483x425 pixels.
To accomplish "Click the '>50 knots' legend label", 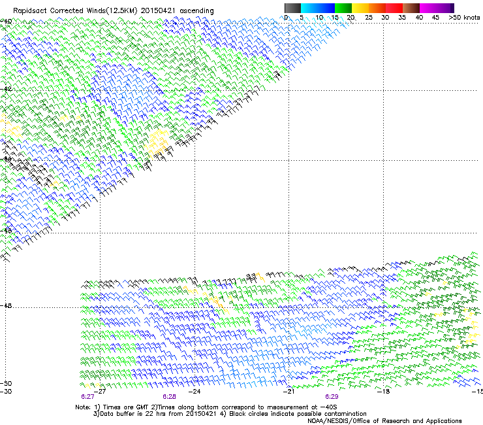I will pyautogui.click(x=464, y=18).
